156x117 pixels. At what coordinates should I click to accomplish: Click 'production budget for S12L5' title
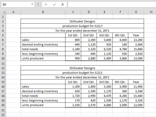[82, 73]
